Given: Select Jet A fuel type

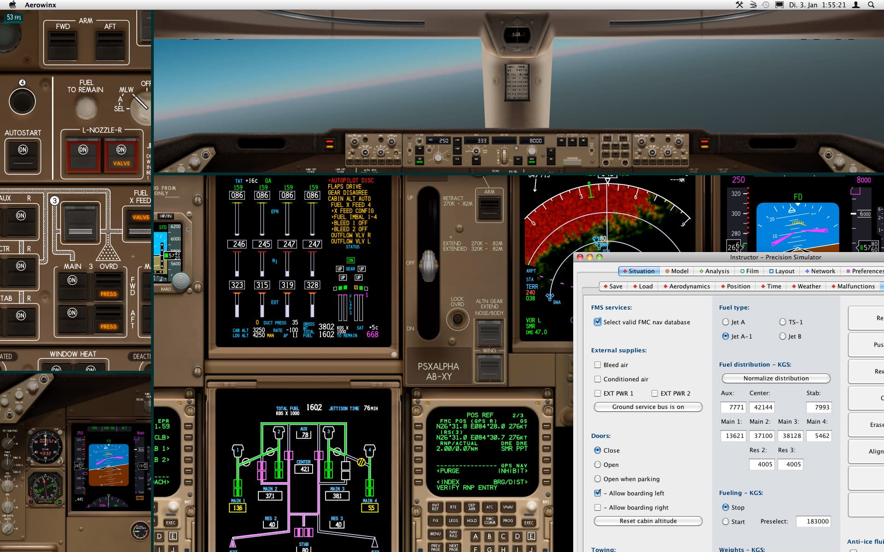Looking at the screenshot, I should click(726, 322).
